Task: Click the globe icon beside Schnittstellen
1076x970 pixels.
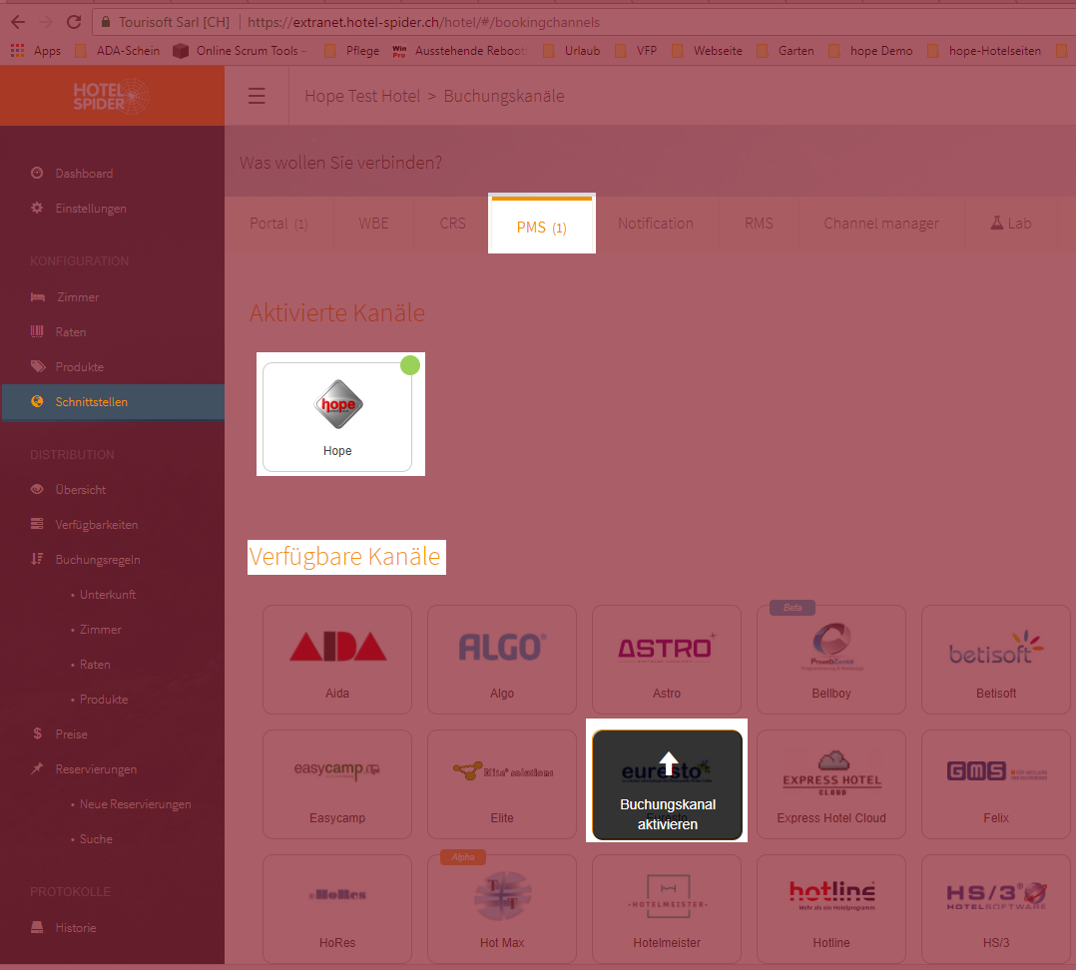Action: [37, 402]
